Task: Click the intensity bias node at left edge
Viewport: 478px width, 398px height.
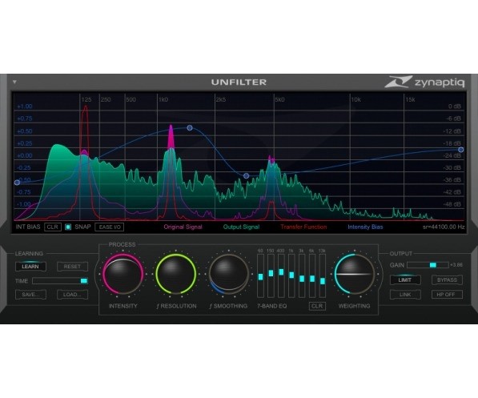Action: [x=17, y=183]
